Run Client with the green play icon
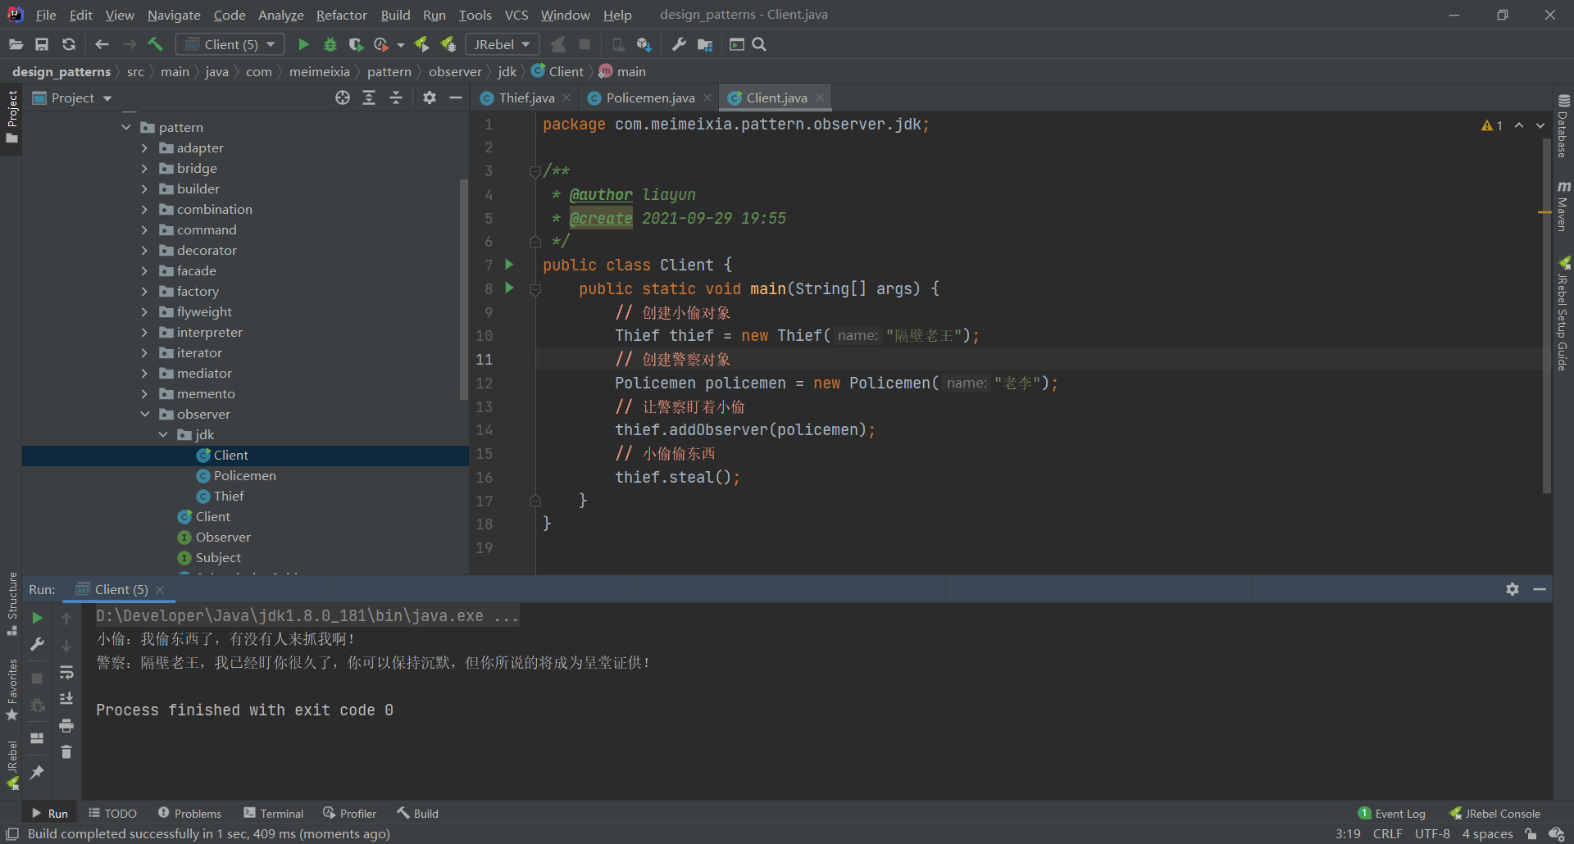Image resolution: width=1574 pixels, height=844 pixels. 303,44
